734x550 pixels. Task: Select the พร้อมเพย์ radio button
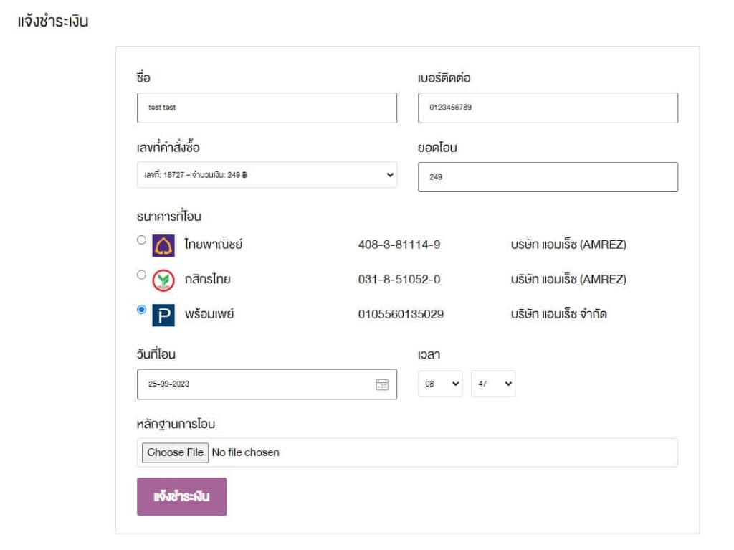click(141, 309)
